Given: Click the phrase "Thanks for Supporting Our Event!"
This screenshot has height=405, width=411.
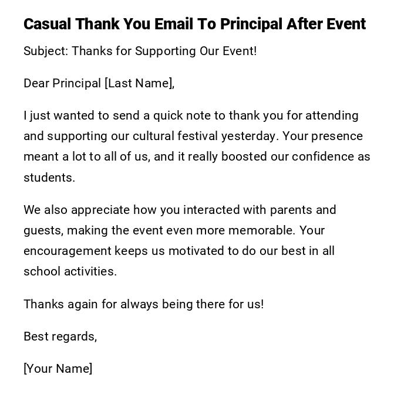Looking at the screenshot, I should 164,51.
